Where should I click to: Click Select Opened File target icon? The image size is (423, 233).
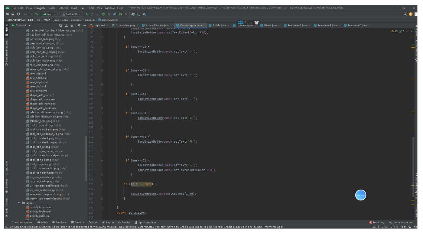[61, 25]
